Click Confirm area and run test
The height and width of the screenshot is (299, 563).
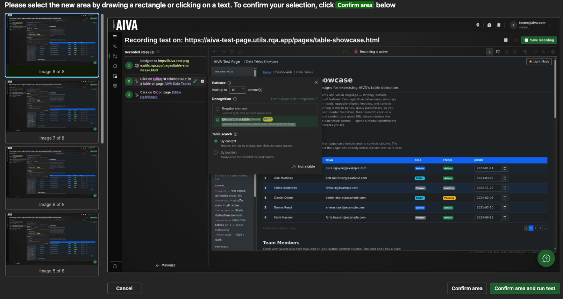pos(525,289)
